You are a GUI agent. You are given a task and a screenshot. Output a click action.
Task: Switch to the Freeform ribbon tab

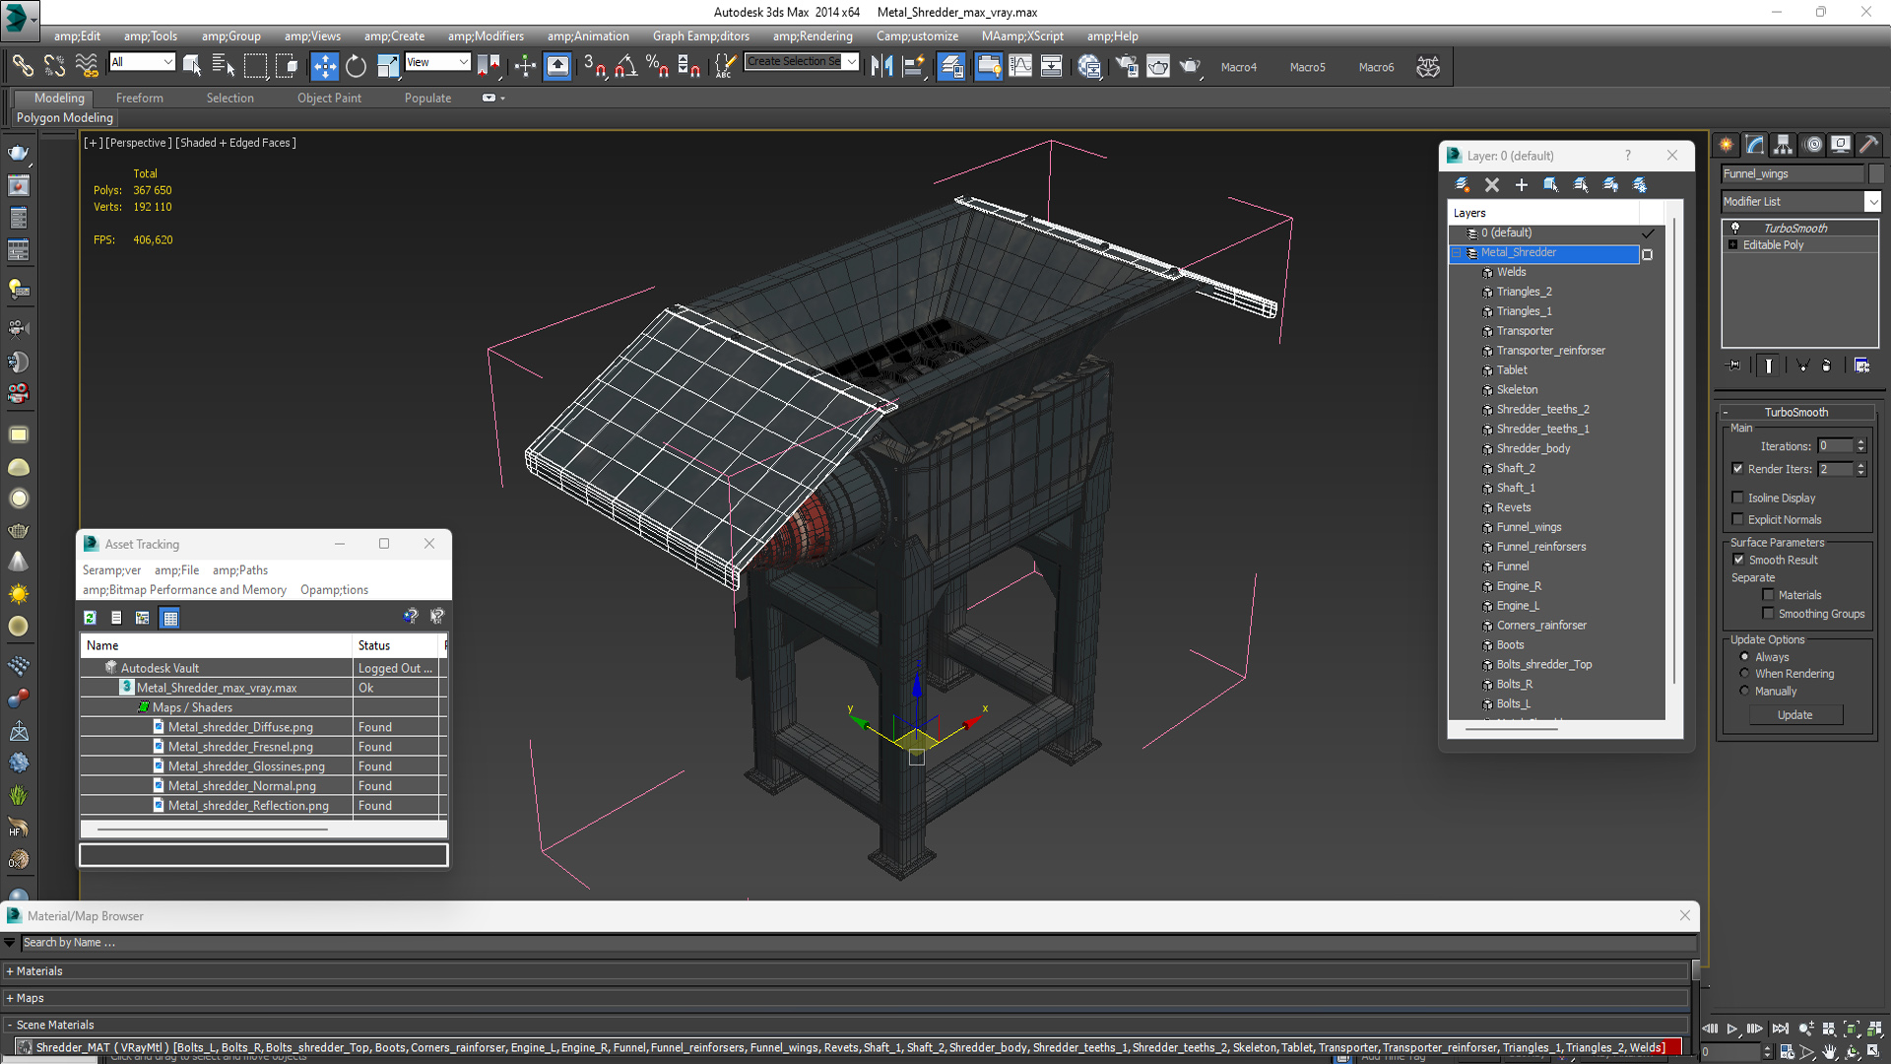click(x=140, y=98)
